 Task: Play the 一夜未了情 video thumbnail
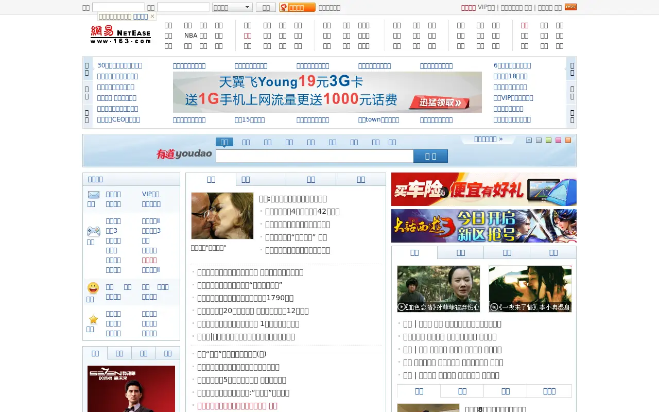click(530, 289)
